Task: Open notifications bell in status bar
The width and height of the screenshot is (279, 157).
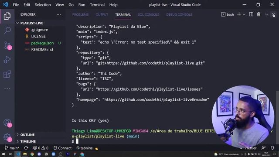Action: 272,148
